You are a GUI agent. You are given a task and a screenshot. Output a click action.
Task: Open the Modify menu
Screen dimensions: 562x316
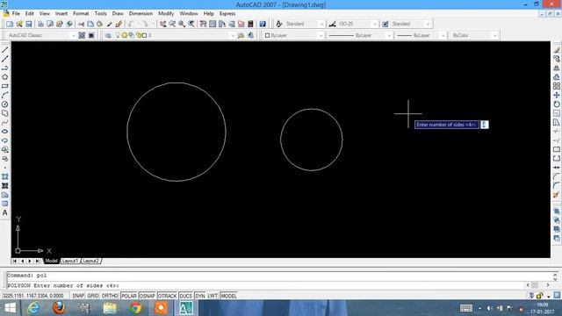(166, 14)
